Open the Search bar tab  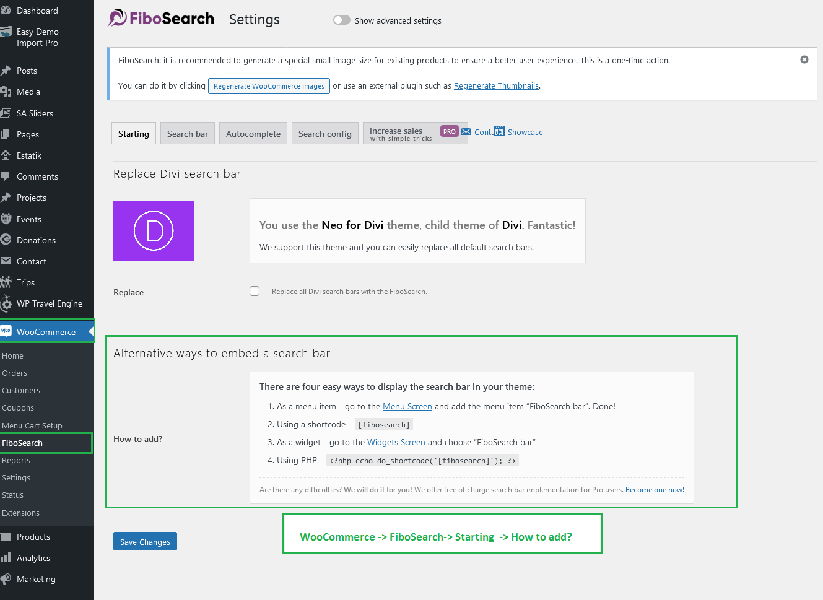188,134
